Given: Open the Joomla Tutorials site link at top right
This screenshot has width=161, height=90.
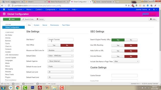Looking at the screenshot, I should (x=143, y=9).
